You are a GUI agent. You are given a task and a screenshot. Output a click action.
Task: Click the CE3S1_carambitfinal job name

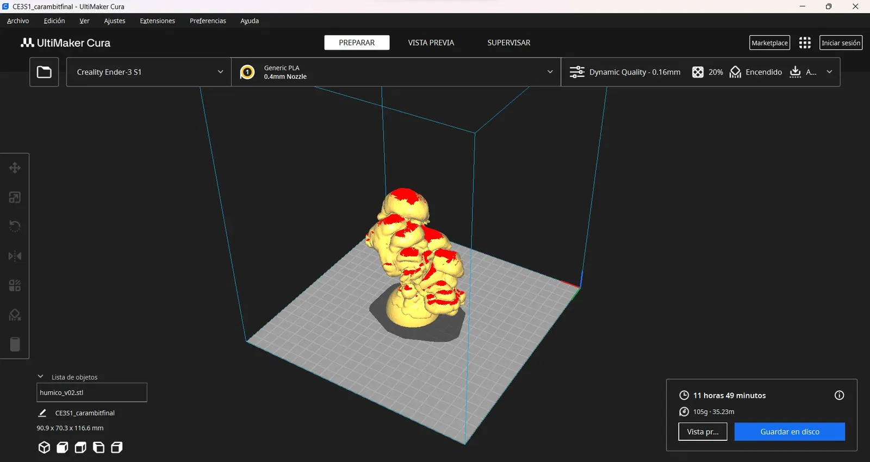[x=85, y=413]
